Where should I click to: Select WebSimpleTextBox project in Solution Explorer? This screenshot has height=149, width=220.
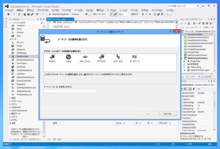tap(197, 58)
